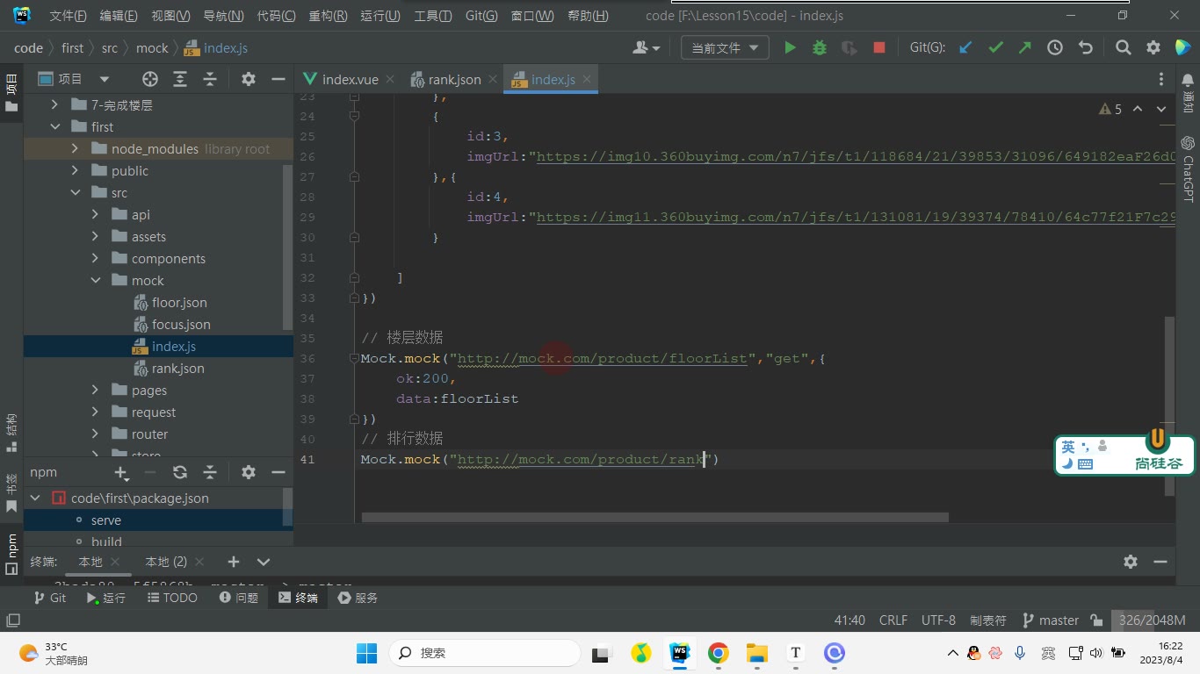Click the editor horizontal scrollbar
This screenshot has width=1200, height=674.
654,518
